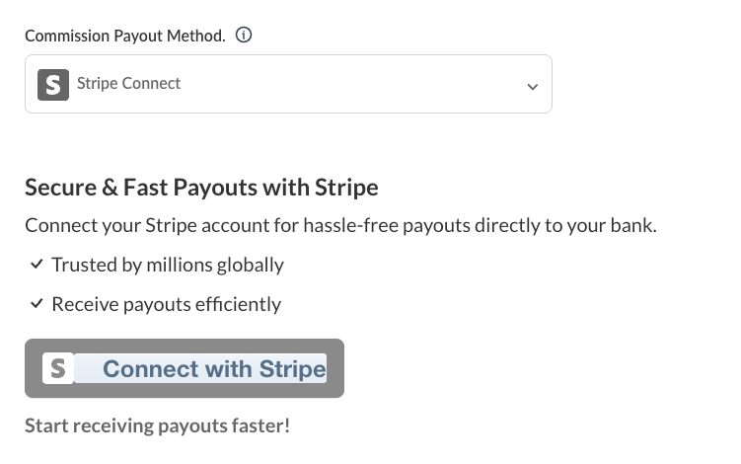The height and width of the screenshot is (464, 741).
Task: Click the "Commission Payout Method." label
Action: 124,36
